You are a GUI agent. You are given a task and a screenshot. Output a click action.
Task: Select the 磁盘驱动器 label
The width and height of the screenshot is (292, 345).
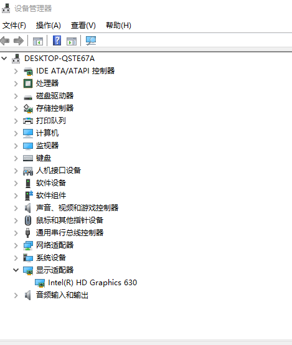55,96
